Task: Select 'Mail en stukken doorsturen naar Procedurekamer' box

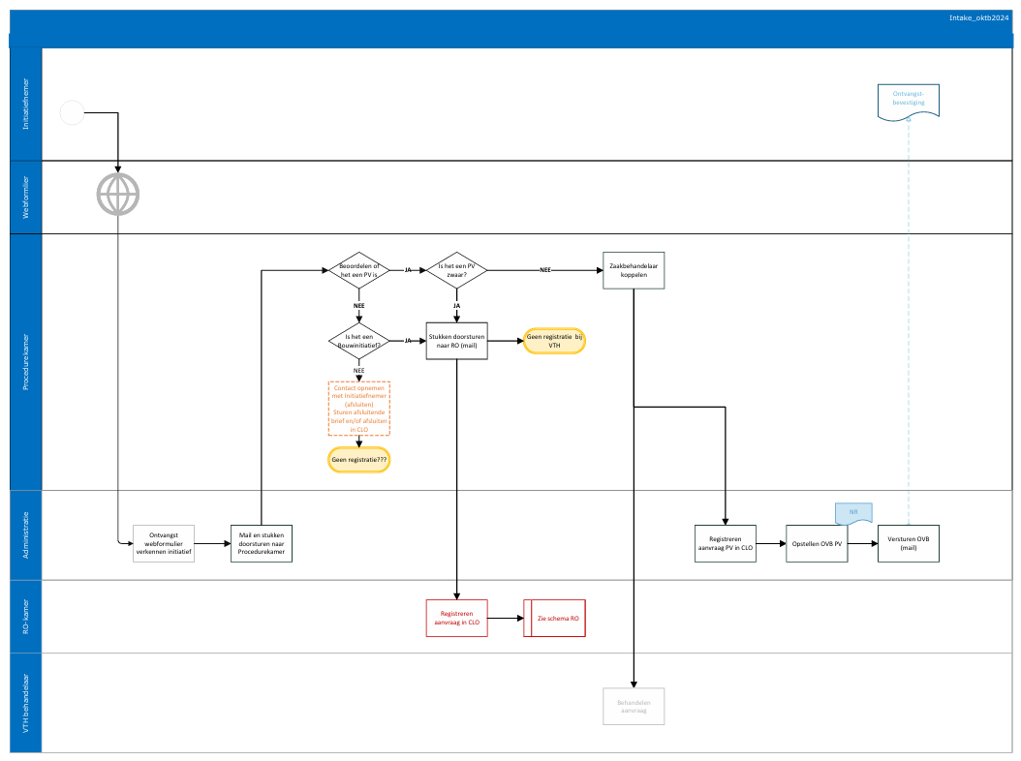Action: [262, 543]
